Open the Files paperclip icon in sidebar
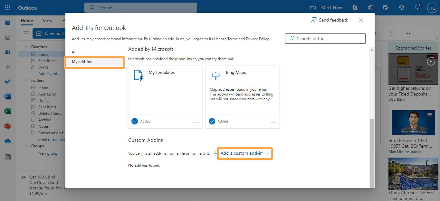 pos(8,67)
